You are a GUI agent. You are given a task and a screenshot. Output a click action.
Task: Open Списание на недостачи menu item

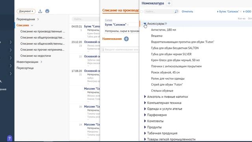tap(35, 56)
